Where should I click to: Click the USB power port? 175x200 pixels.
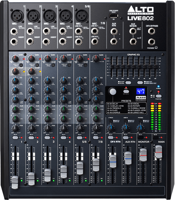pyautogui.click(x=114, y=16)
